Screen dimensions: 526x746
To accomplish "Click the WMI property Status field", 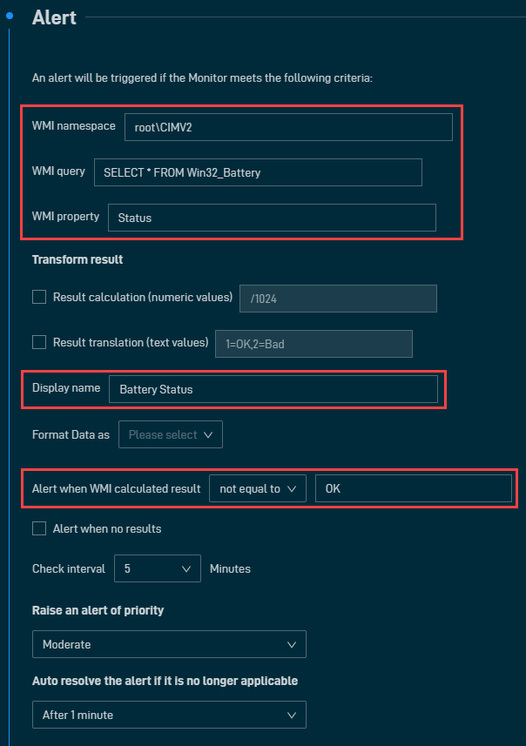I will (272, 218).
